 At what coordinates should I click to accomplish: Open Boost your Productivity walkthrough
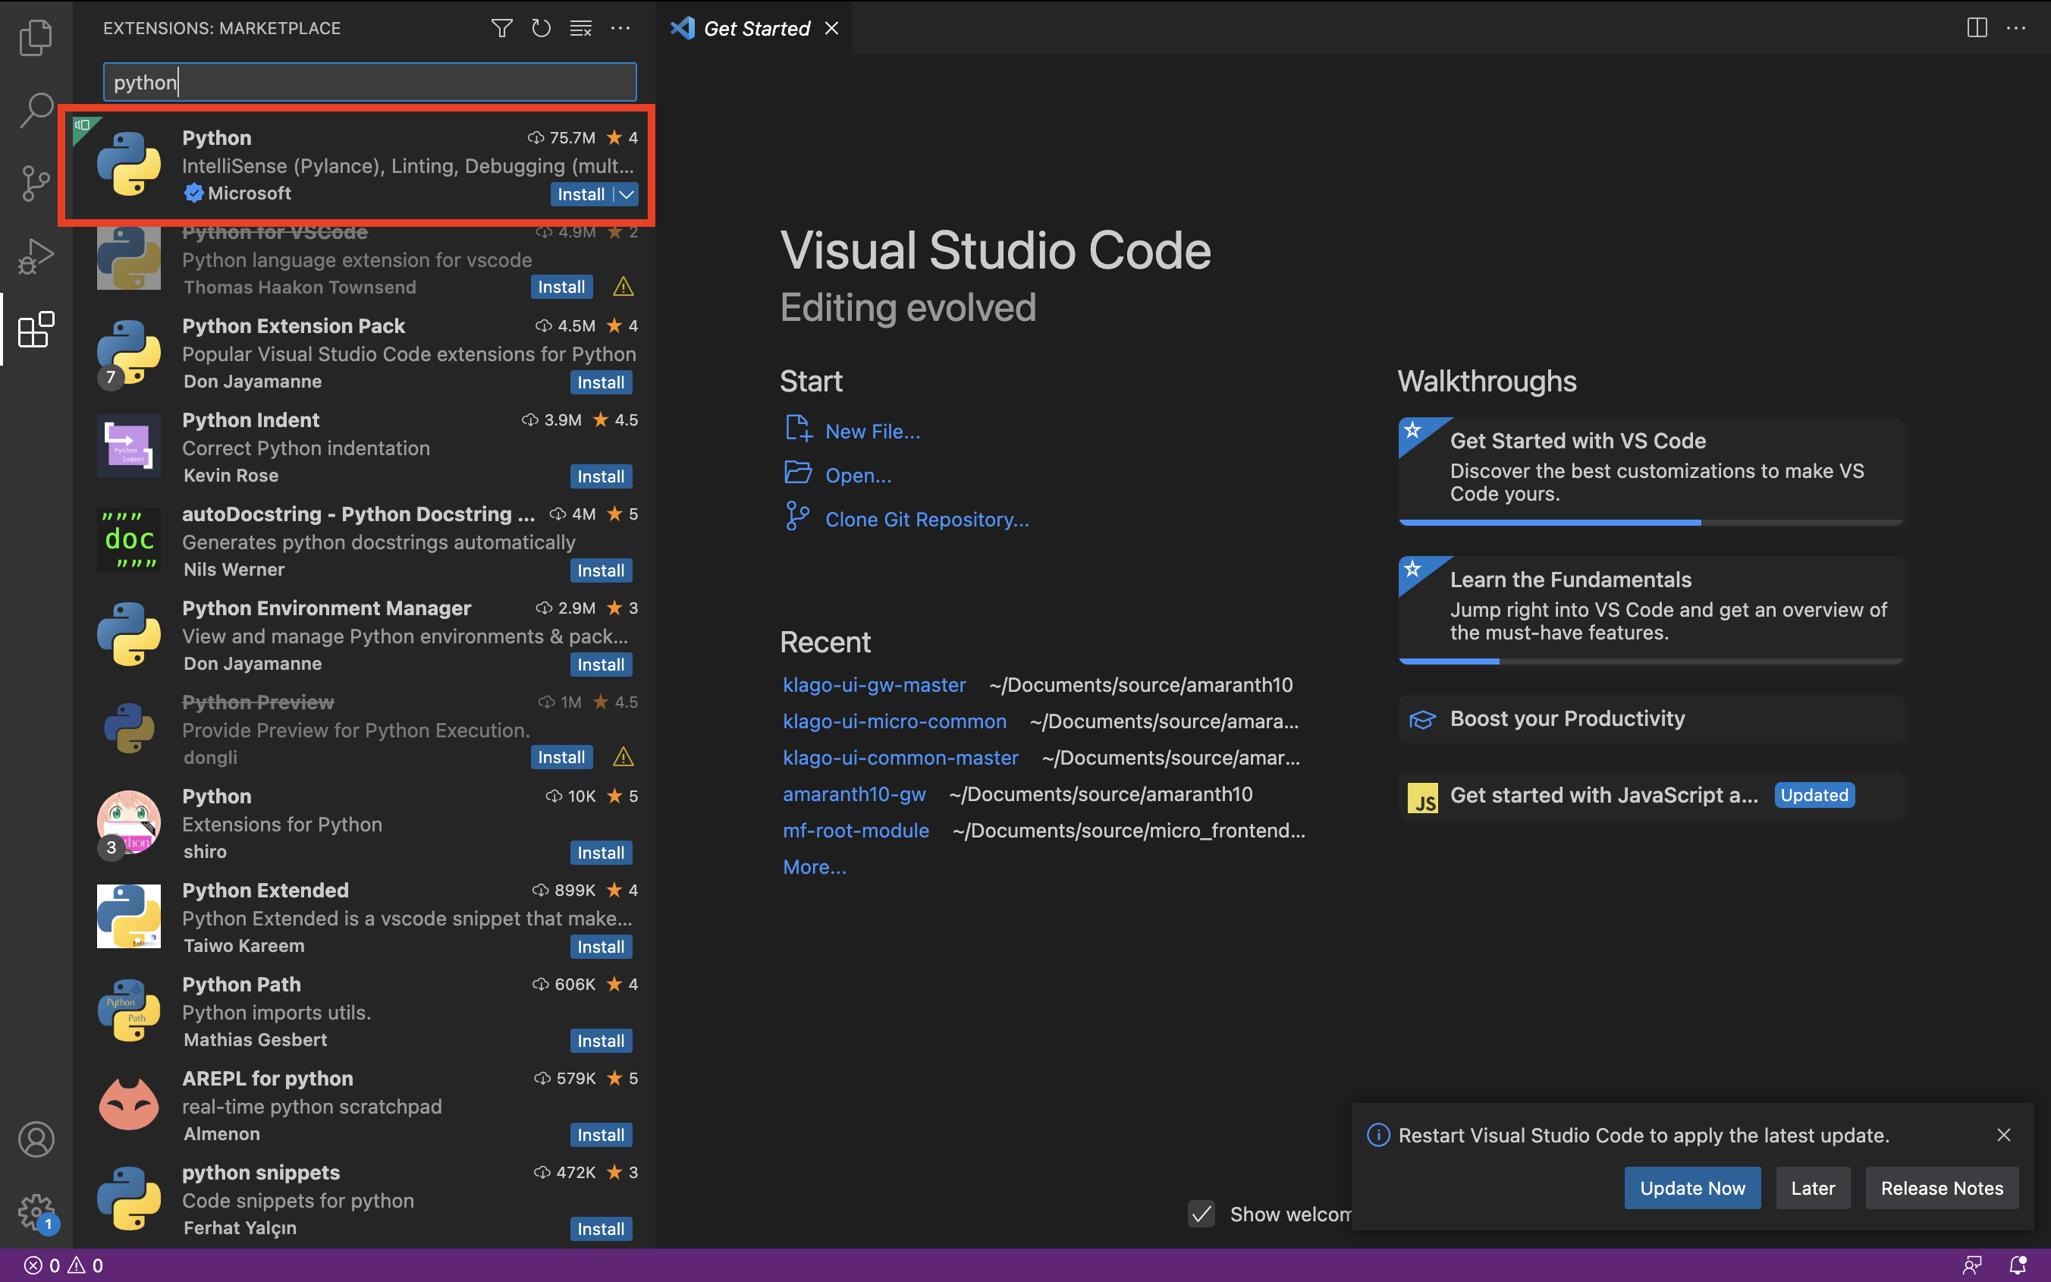(x=1650, y=719)
